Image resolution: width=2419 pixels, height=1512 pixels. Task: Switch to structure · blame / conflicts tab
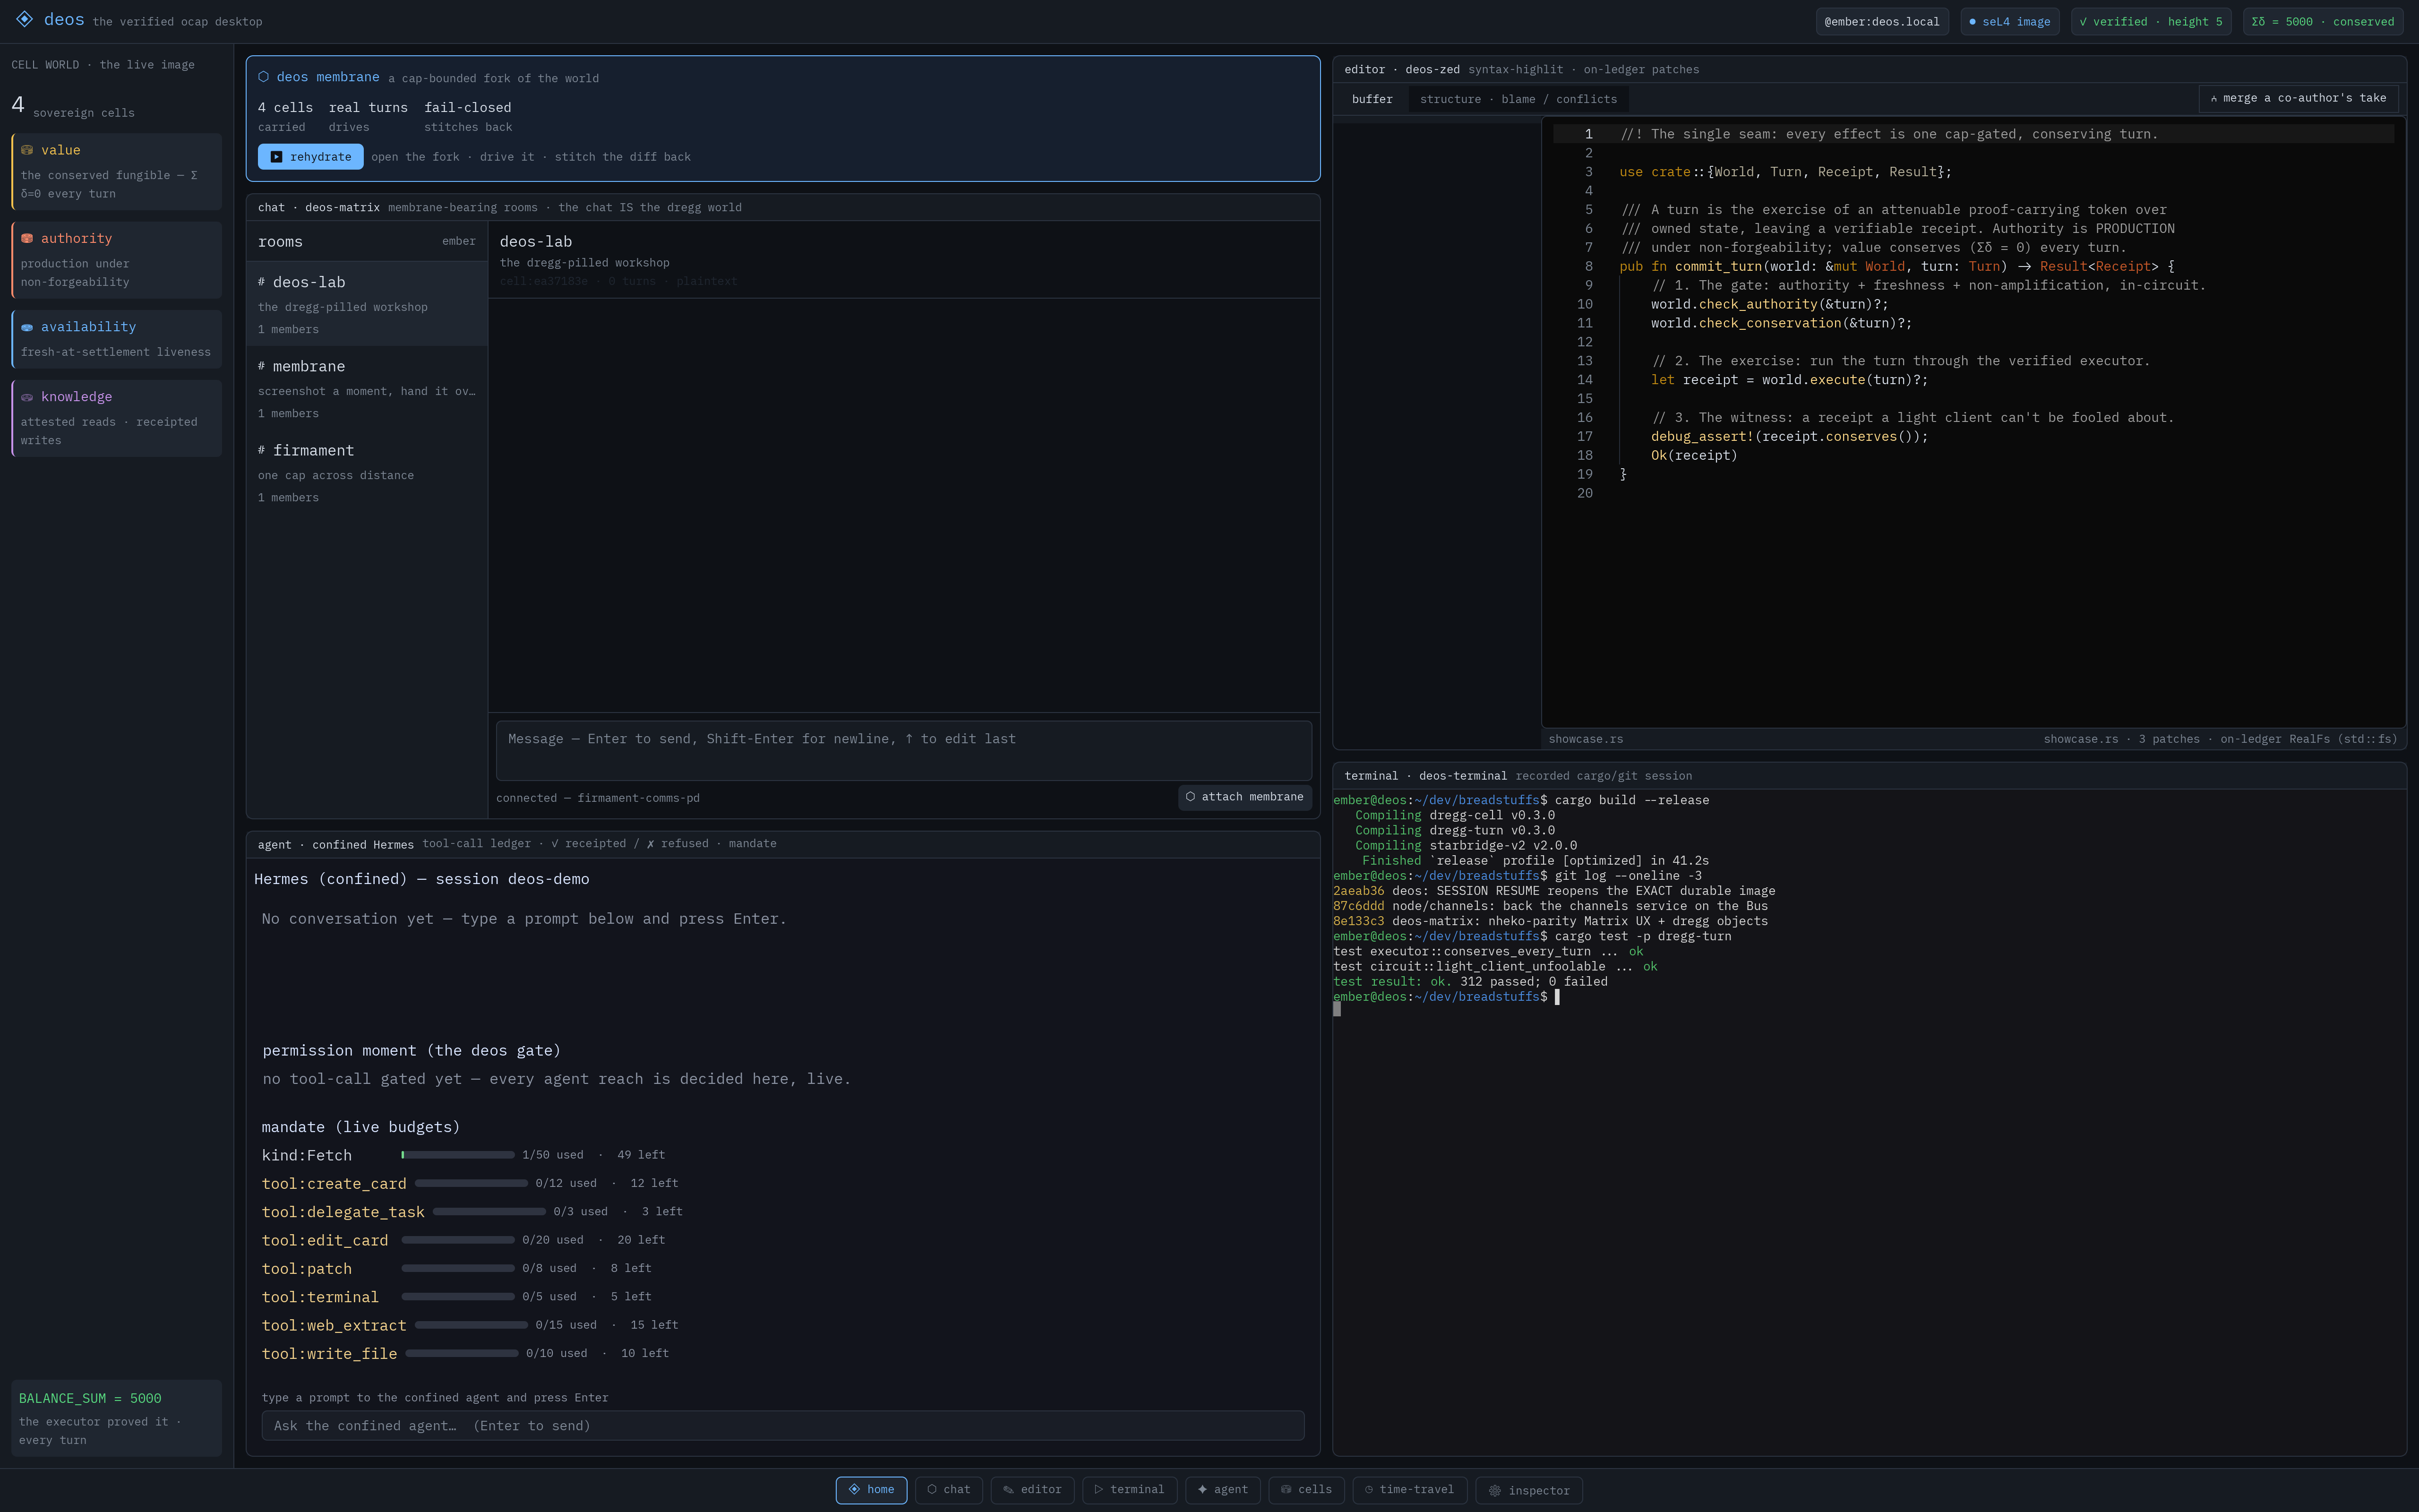[x=1518, y=99]
